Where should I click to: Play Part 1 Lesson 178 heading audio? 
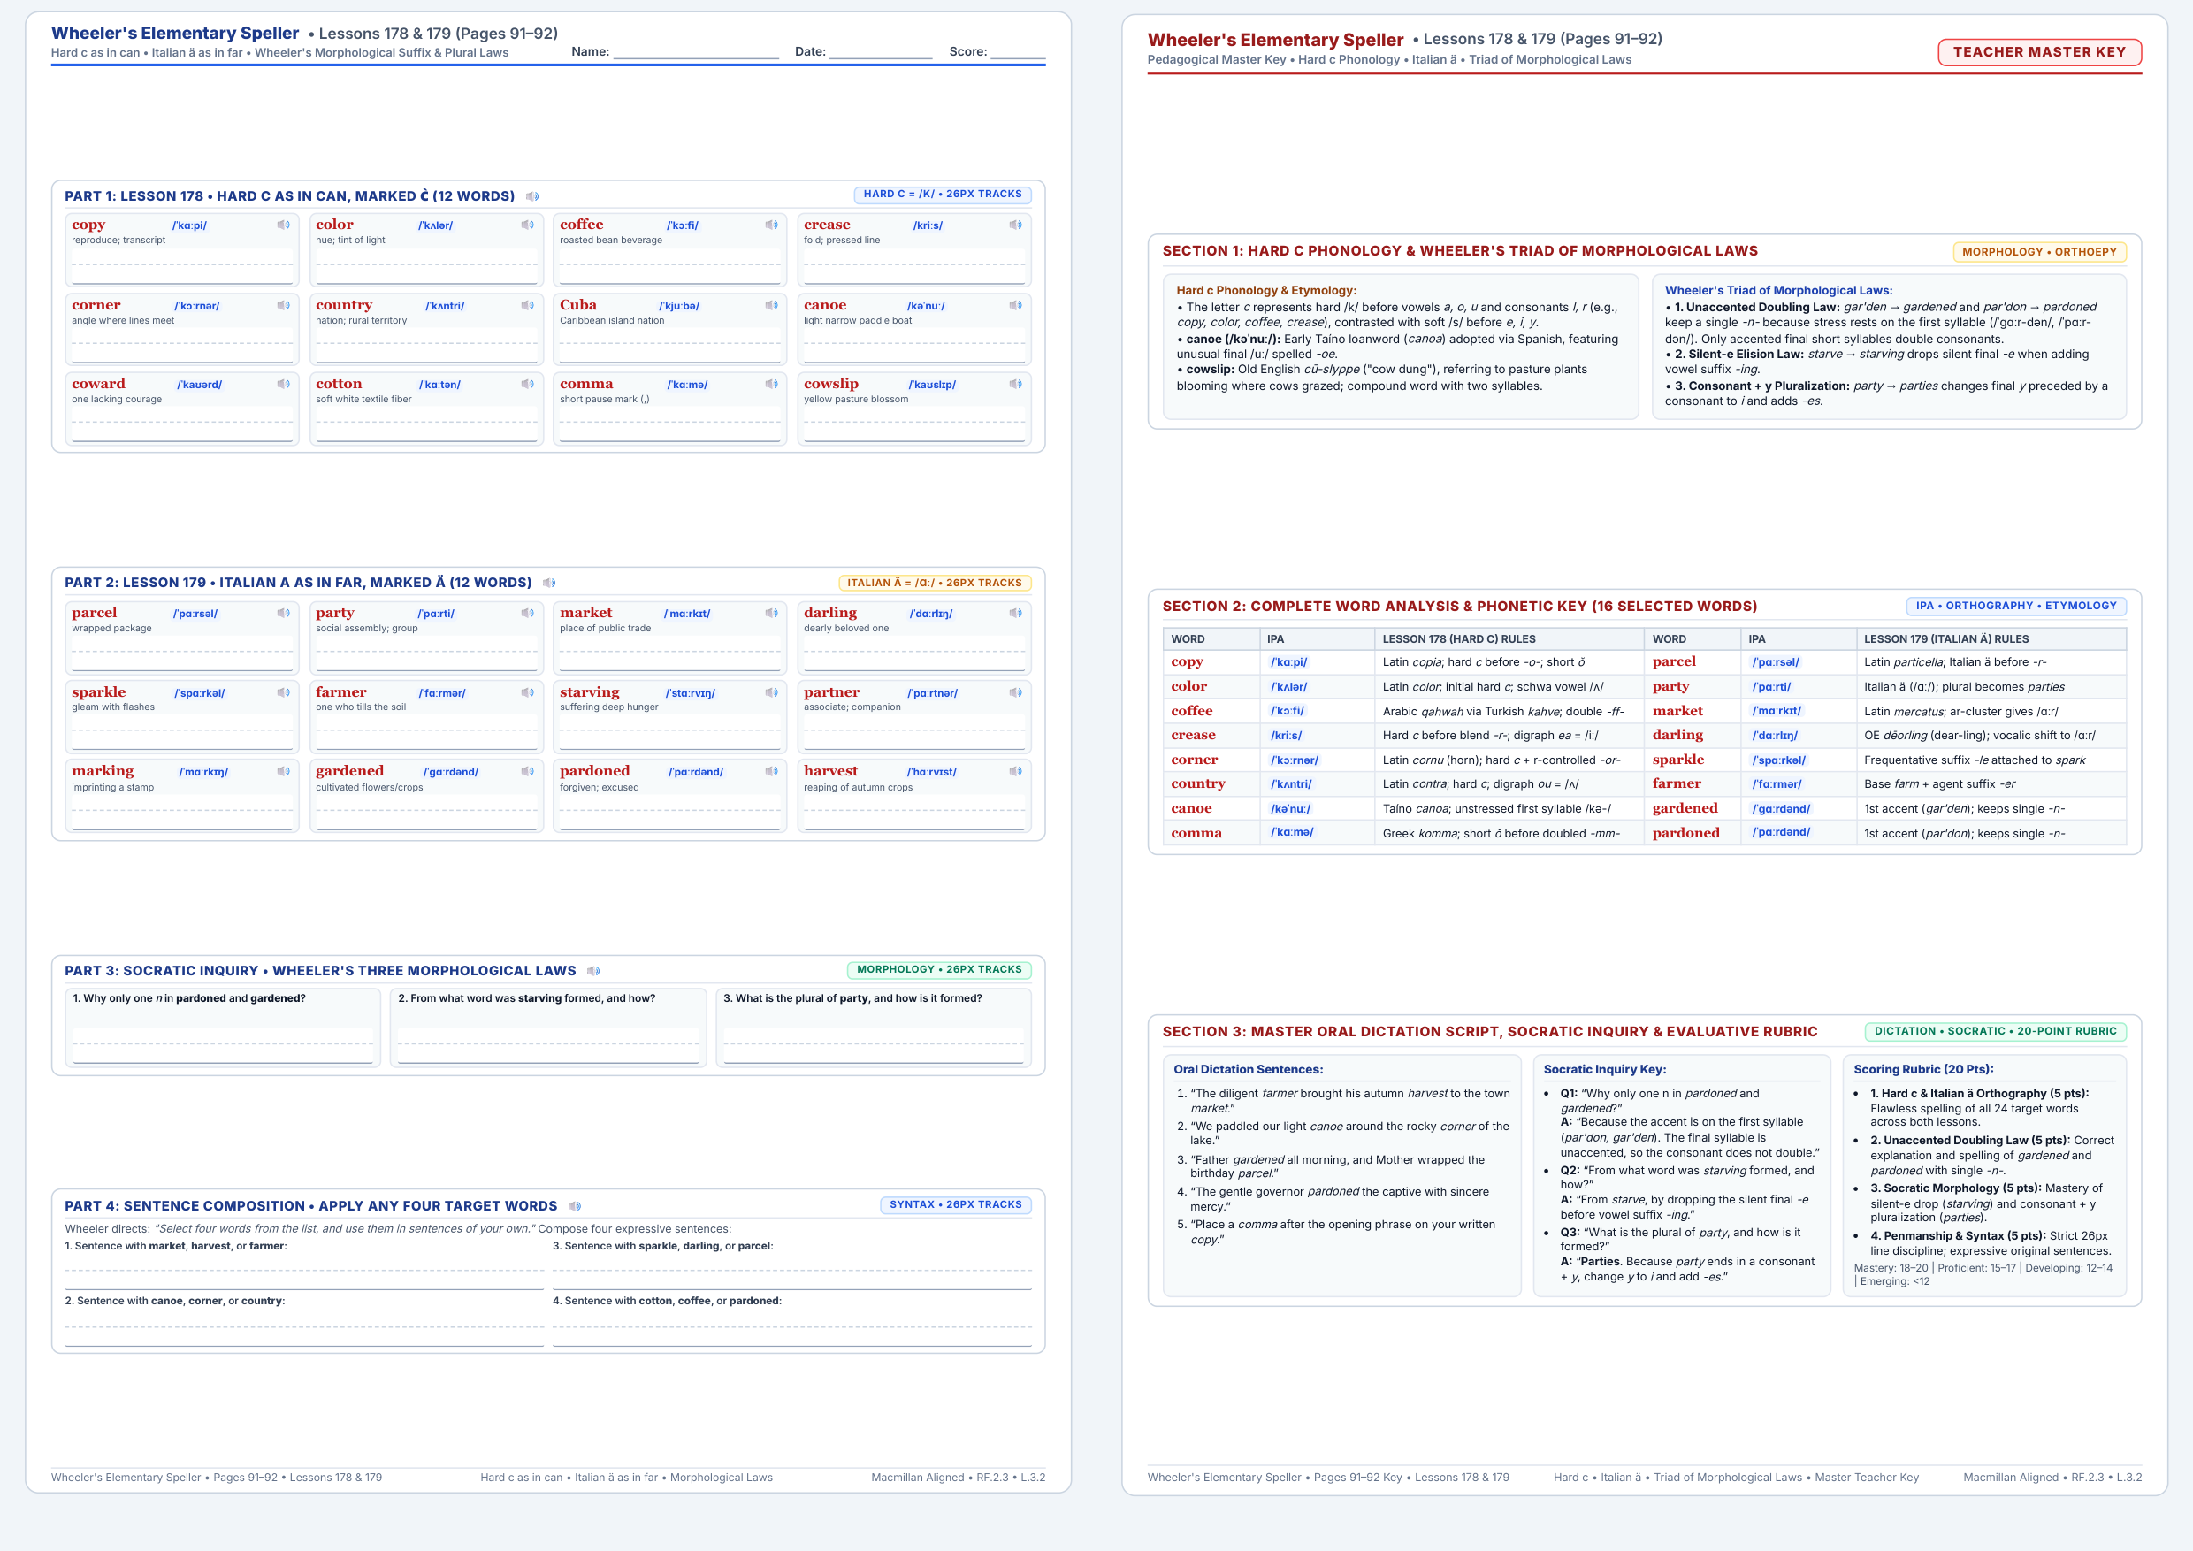point(532,196)
